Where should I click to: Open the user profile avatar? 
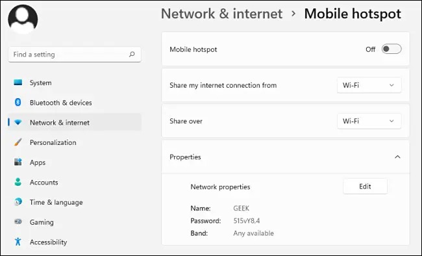coord(23,19)
